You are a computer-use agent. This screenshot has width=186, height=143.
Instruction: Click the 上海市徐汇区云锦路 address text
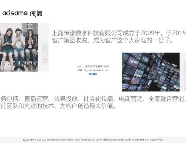96,66
